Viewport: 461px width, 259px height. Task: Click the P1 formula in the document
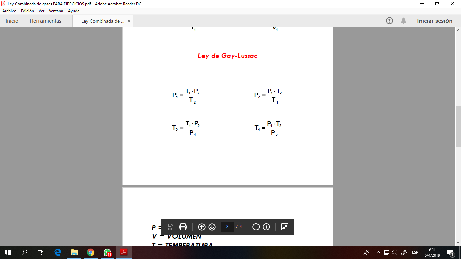coord(186,95)
